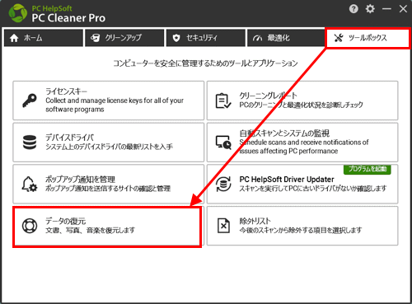The height and width of the screenshot is (304, 412).
Task: Click the key icon for ライセンスキー
Action: 30,101
